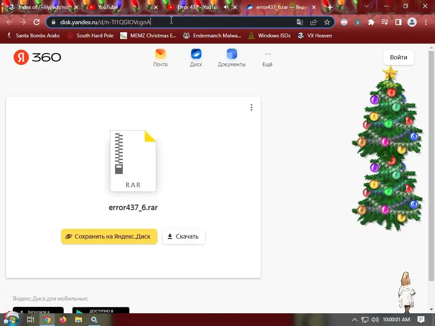Open the volume speaker tray icon
Image resolution: width=435 pixels, height=326 pixels.
coord(375,320)
